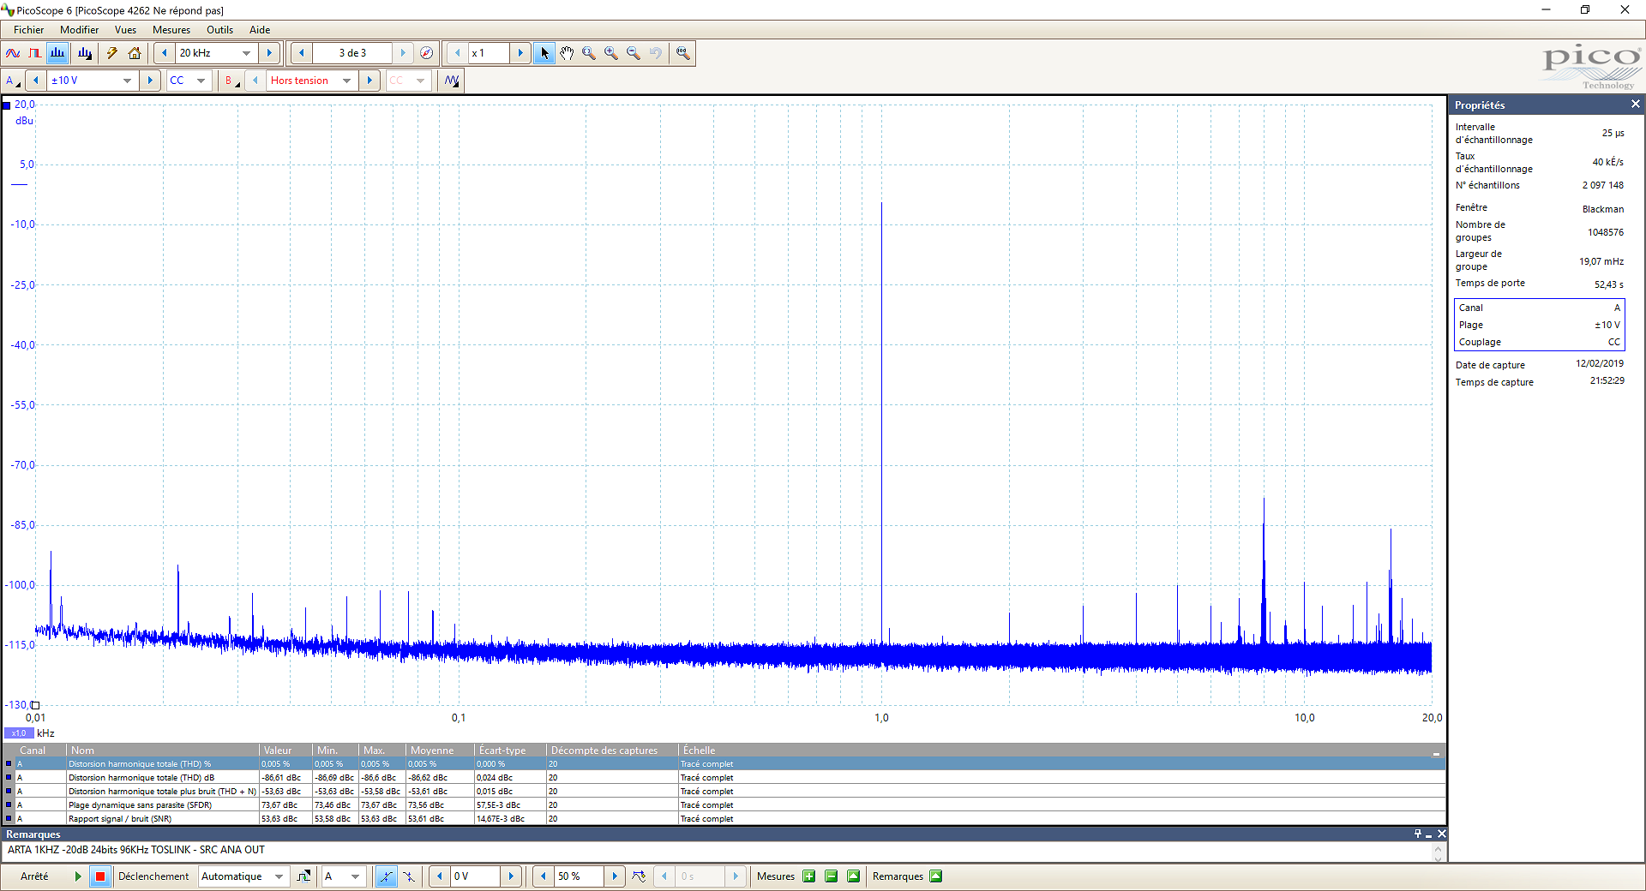The width and height of the screenshot is (1646, 891).
Task: Open spectrum options icon
Action: click(x=84, y=53)
